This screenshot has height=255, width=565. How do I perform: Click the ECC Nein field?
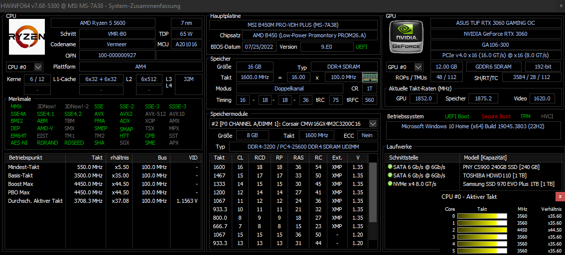click(367, 135)
